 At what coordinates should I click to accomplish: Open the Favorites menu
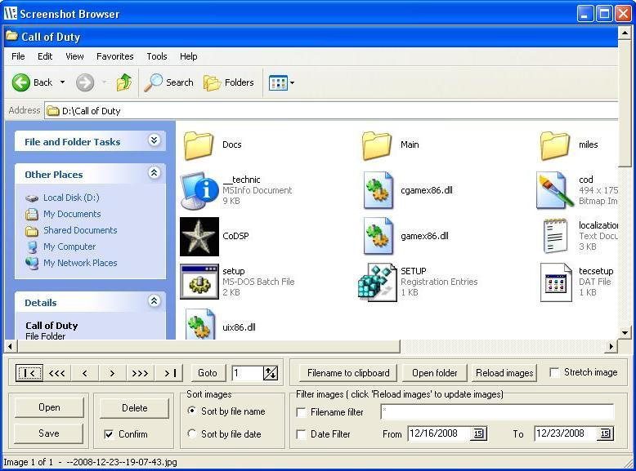pyautogui.click(x=114, y=56)
